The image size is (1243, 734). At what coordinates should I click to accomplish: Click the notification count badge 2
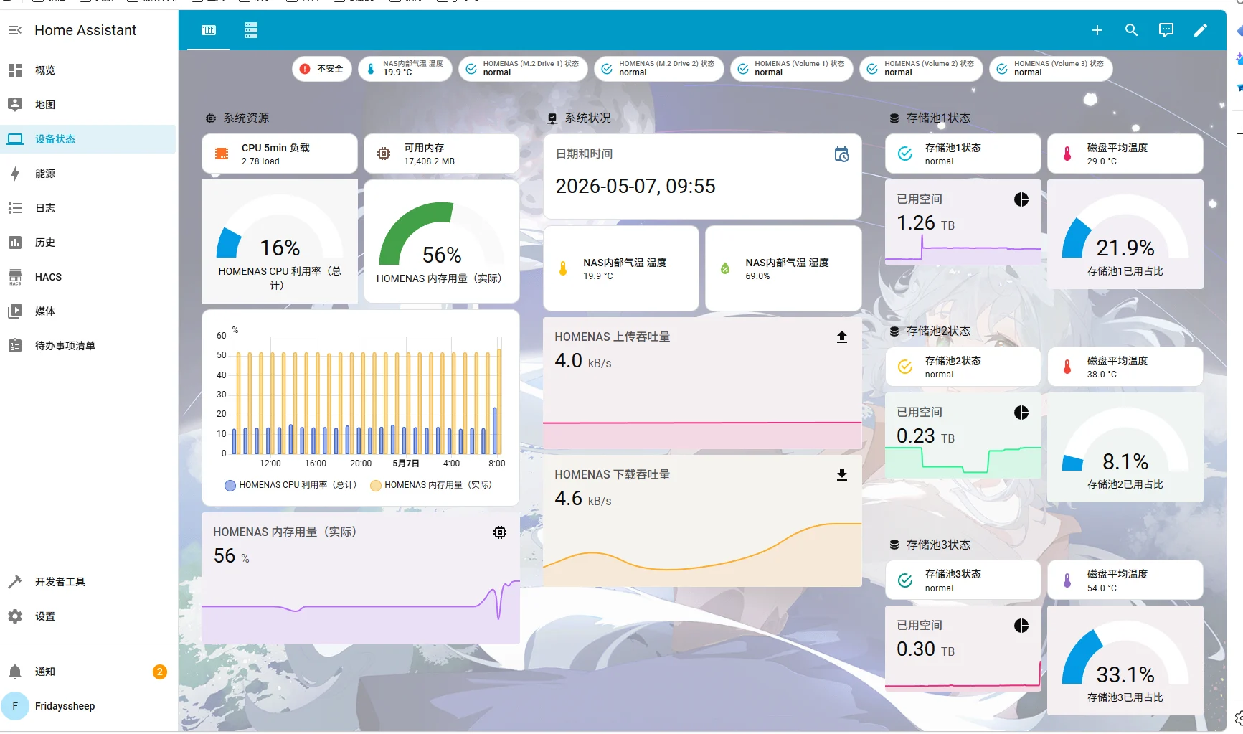(x=160, y=672)
